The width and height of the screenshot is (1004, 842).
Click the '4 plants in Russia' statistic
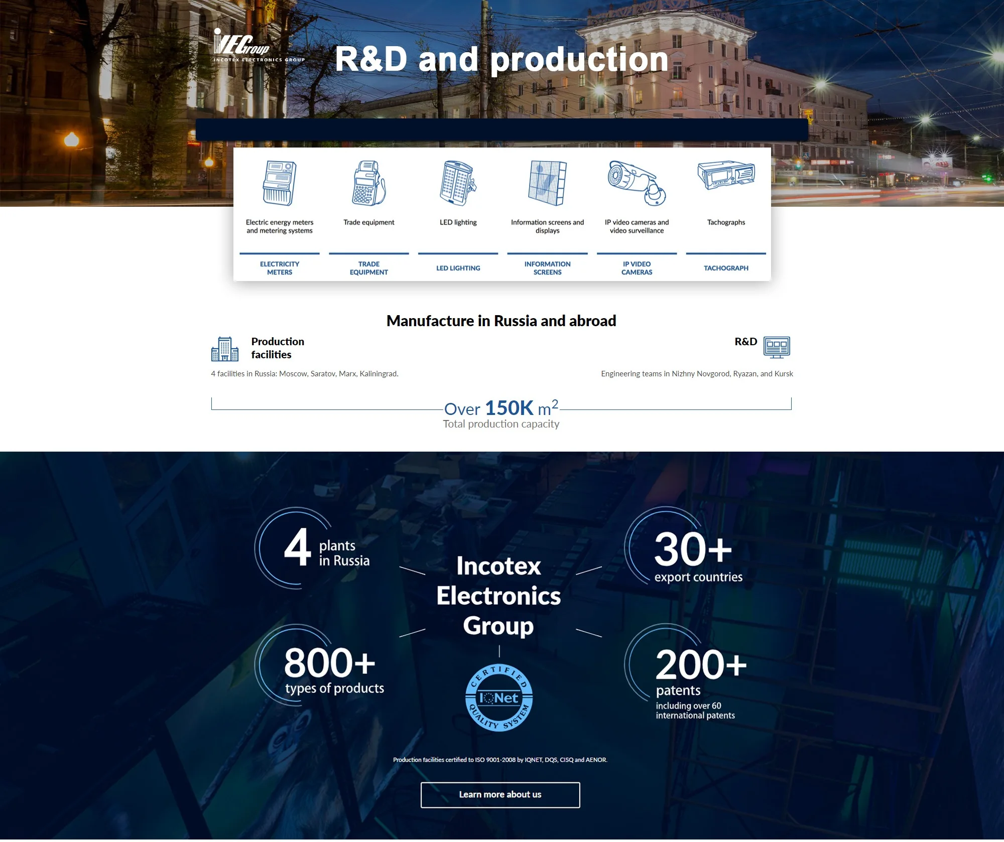(x=326, y=548)
